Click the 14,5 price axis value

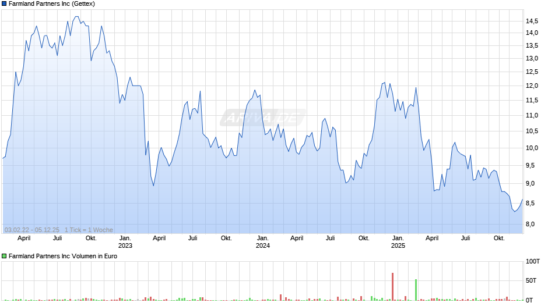pos(532,22)
